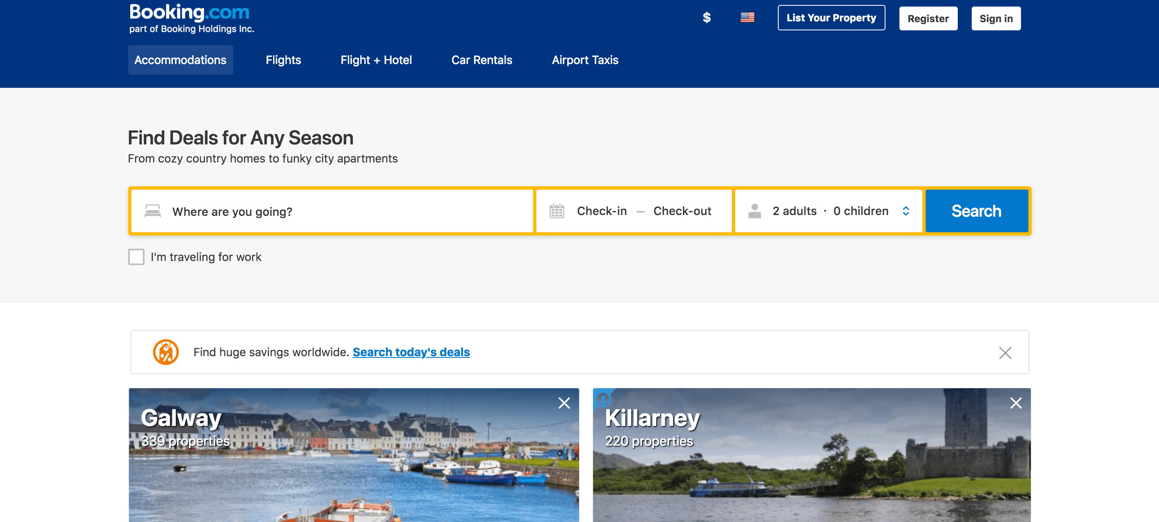Image resolution: width=1159 pixels, height=522 pixels.
Task: Switch to the Flights tab
Action: (283, 60)
